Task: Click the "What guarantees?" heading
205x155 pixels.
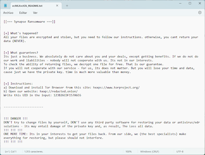Action: point(21,53)
